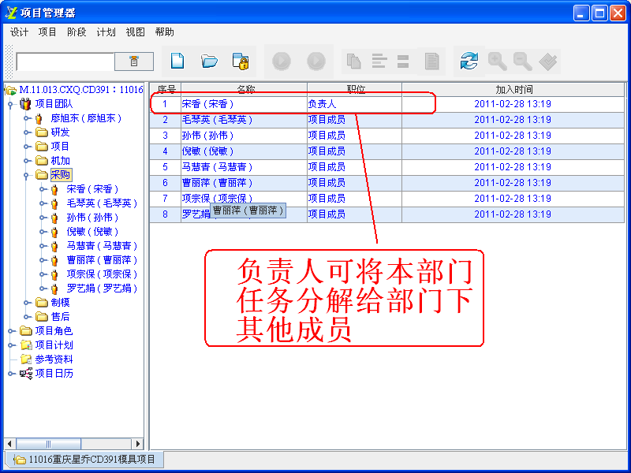Click the greyed document page icon

431,61
